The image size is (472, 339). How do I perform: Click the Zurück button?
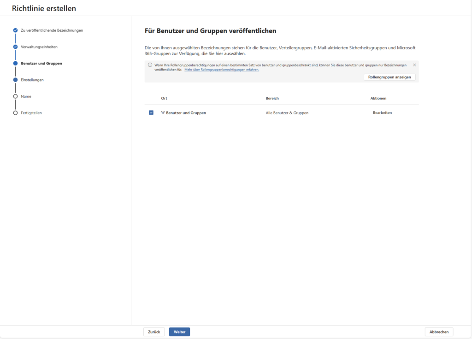click(154, 332)
